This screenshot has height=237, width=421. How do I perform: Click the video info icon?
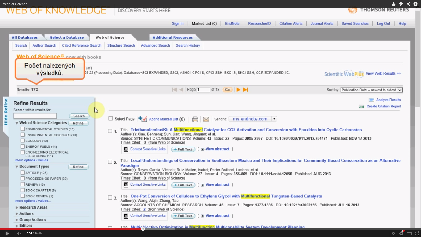coord(415,4)
